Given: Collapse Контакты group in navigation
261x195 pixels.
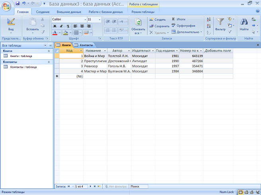Looking at the screenshot, I should (49, 62).
